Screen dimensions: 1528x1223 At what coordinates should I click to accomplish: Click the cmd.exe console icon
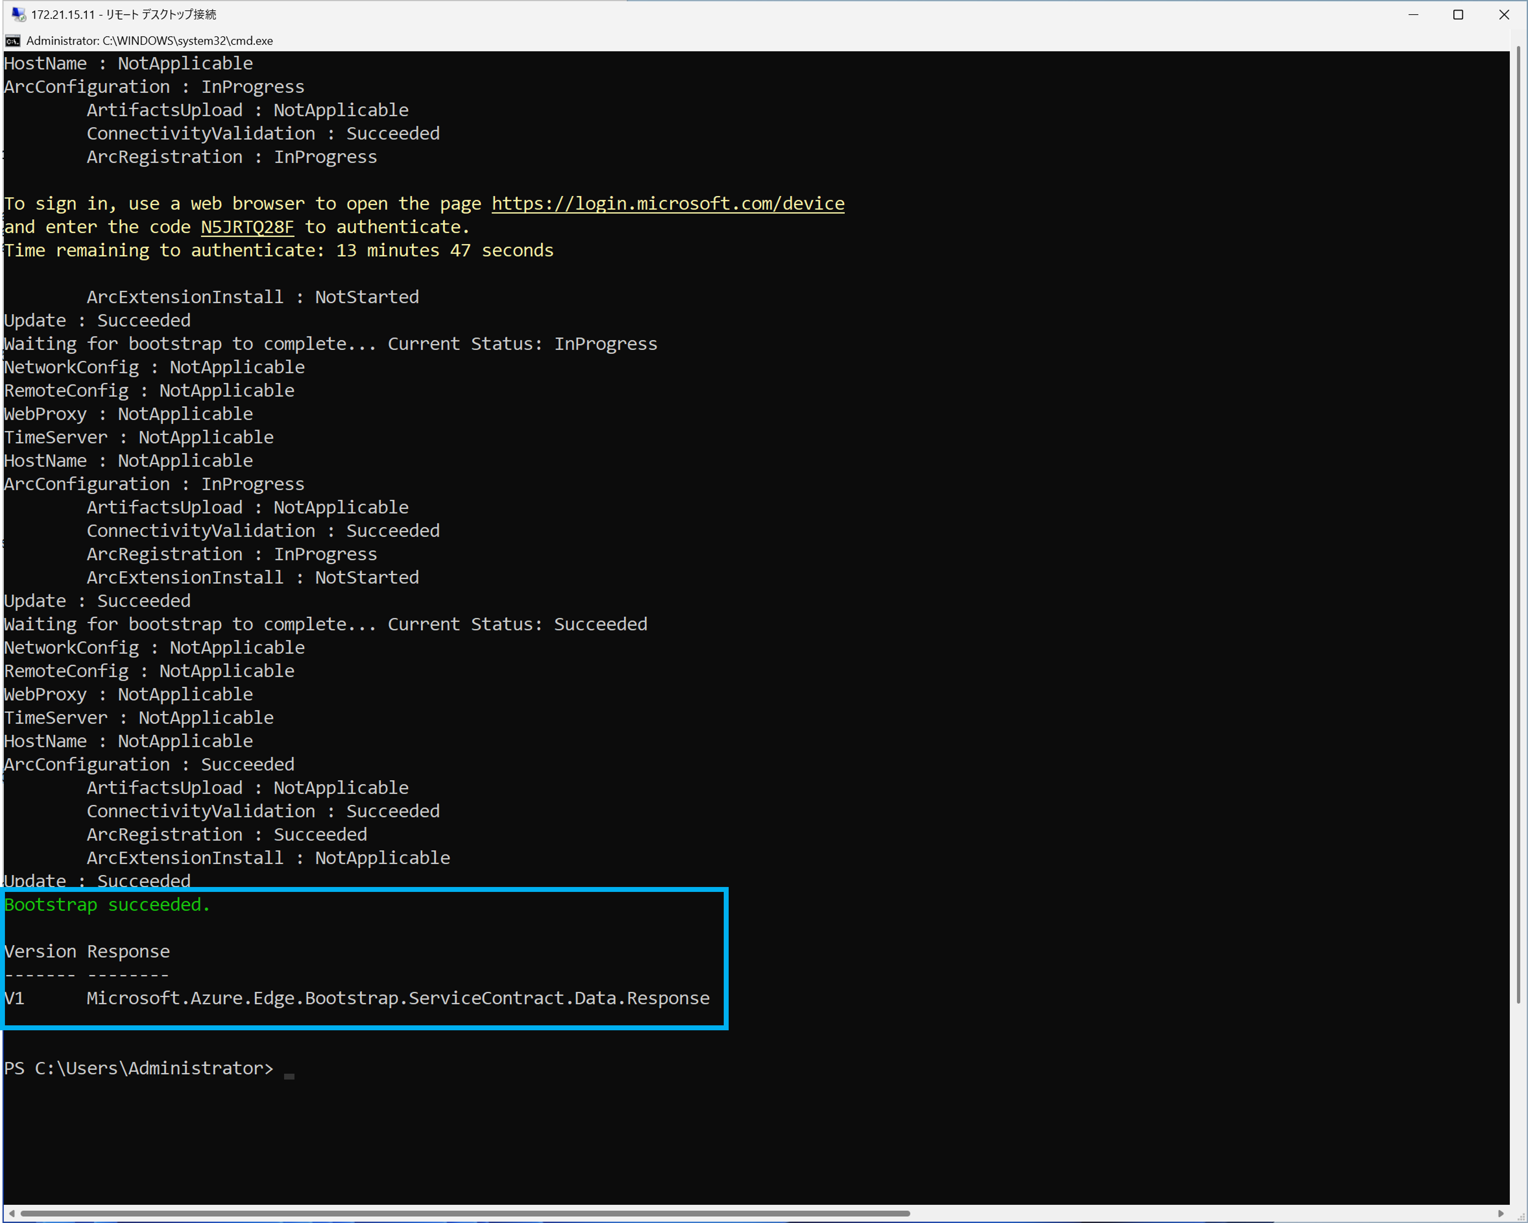(13, 41)
